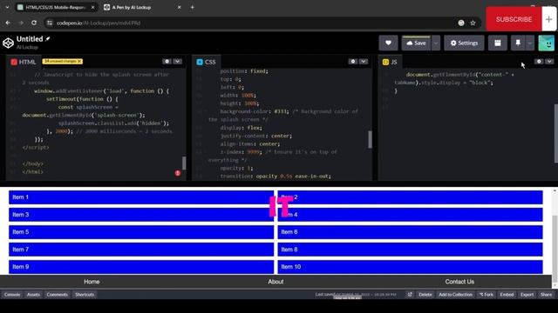558x313 pixels.
Task: Open pen Settings
Action: pos(464,43)
